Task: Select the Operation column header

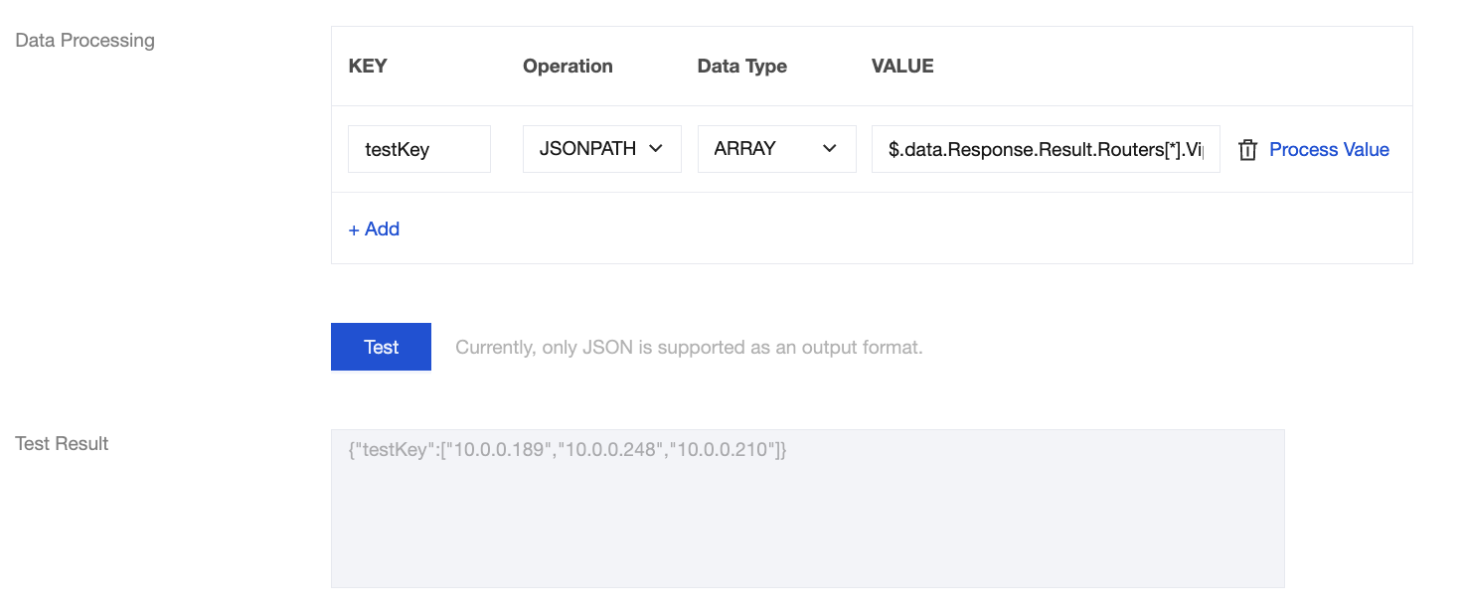Action: point(568,67)
